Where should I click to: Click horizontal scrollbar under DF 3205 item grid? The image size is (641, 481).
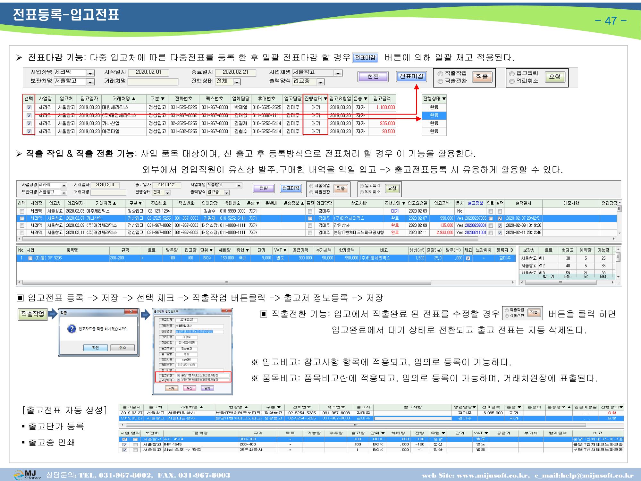tap(227, 283)
